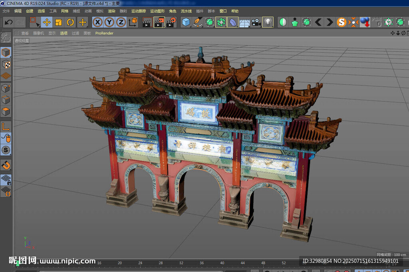
Task: Click the orange arrows center-axis icon
Action: (353, 22)
